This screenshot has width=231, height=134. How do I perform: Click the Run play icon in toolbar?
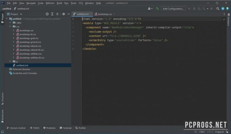[189, 9]
